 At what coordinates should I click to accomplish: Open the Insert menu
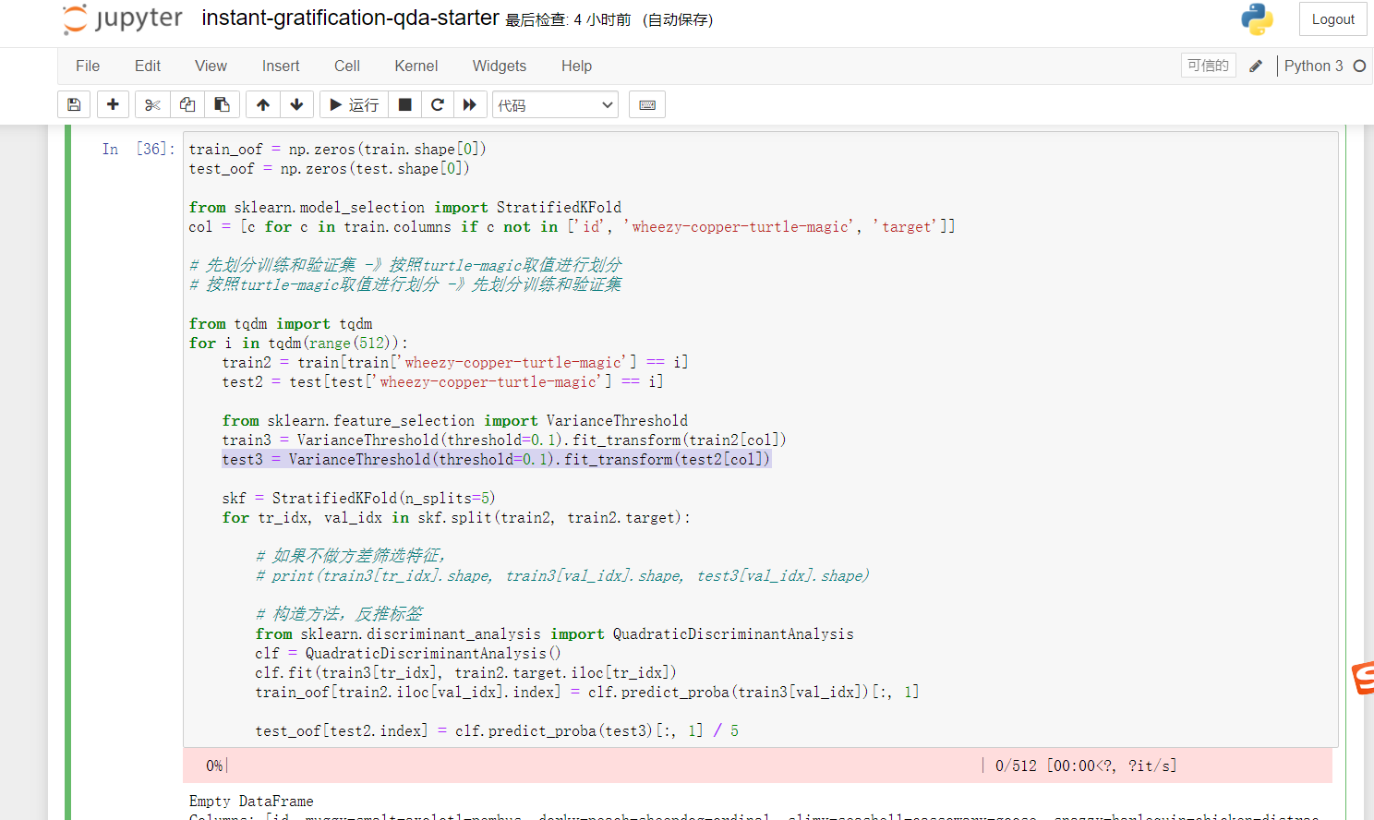(281, 66)
